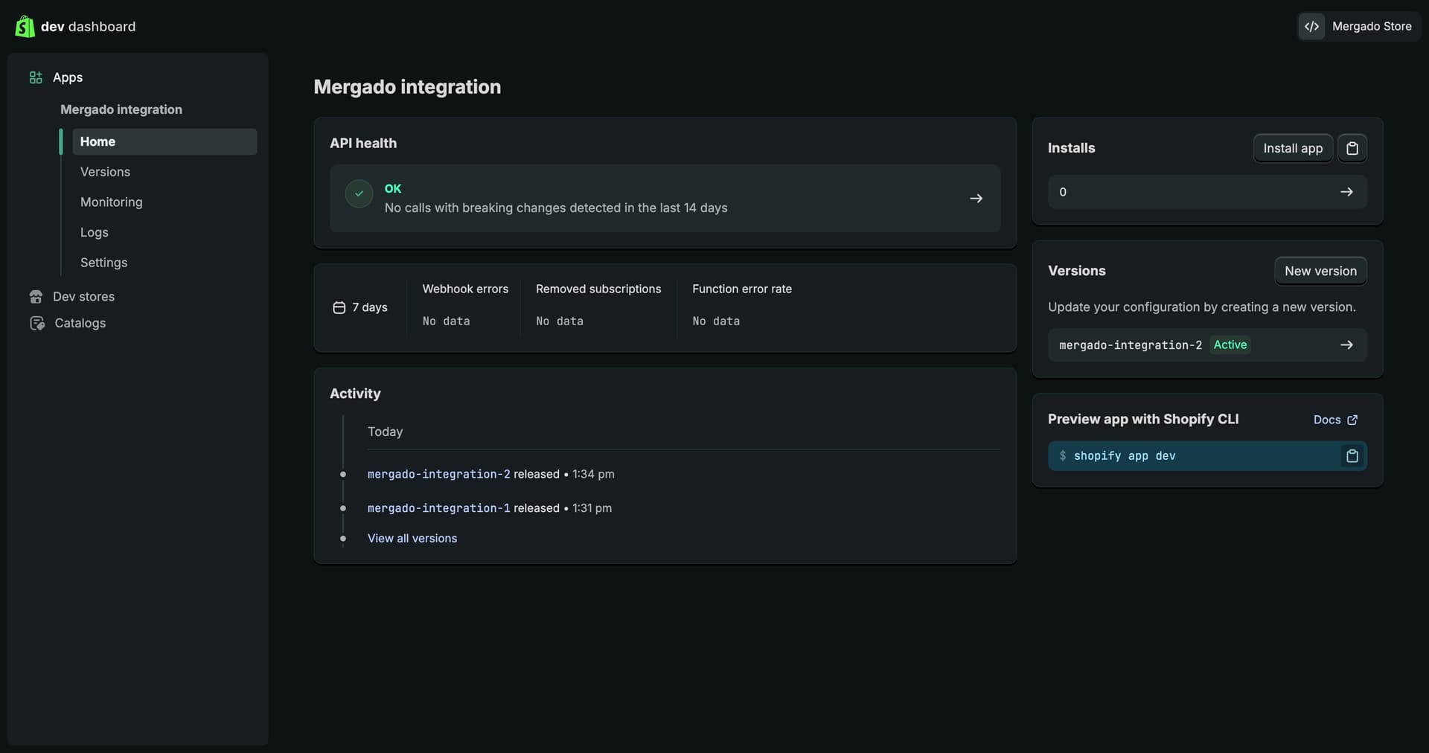
Task: Open installs count arrow
Action: click(1346, 192)
